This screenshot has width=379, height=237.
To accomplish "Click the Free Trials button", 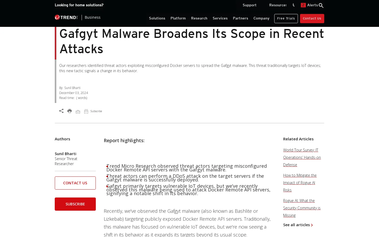I will pyautogui.click(x=286, y=18).
